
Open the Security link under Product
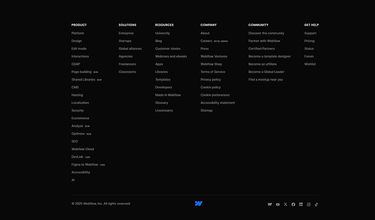pyautogui.click(x=77, y=110)
